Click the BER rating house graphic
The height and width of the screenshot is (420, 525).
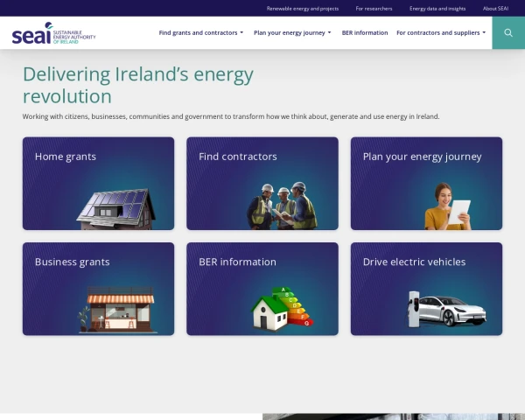point(283,308)
